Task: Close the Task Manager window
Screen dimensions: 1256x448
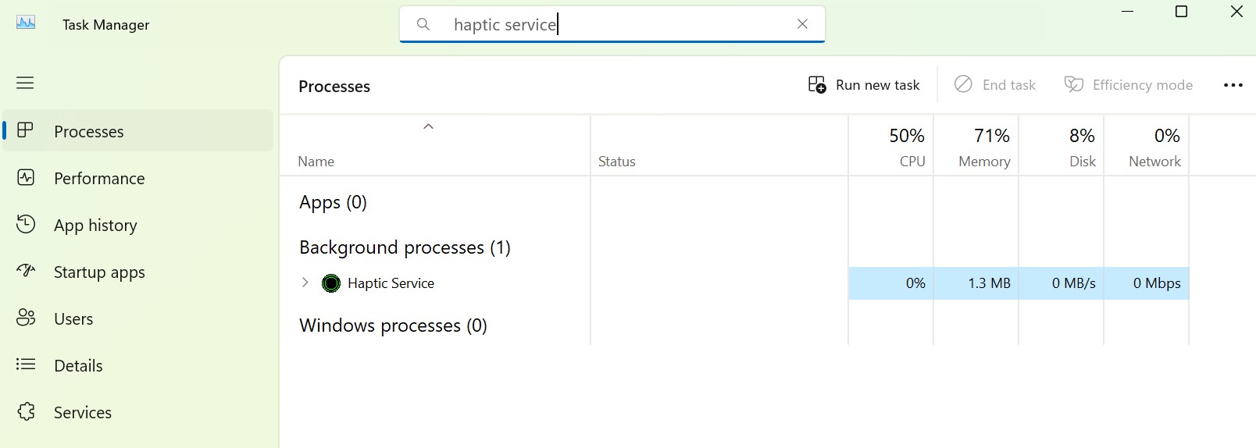Action: click(x=1236, y=12)
